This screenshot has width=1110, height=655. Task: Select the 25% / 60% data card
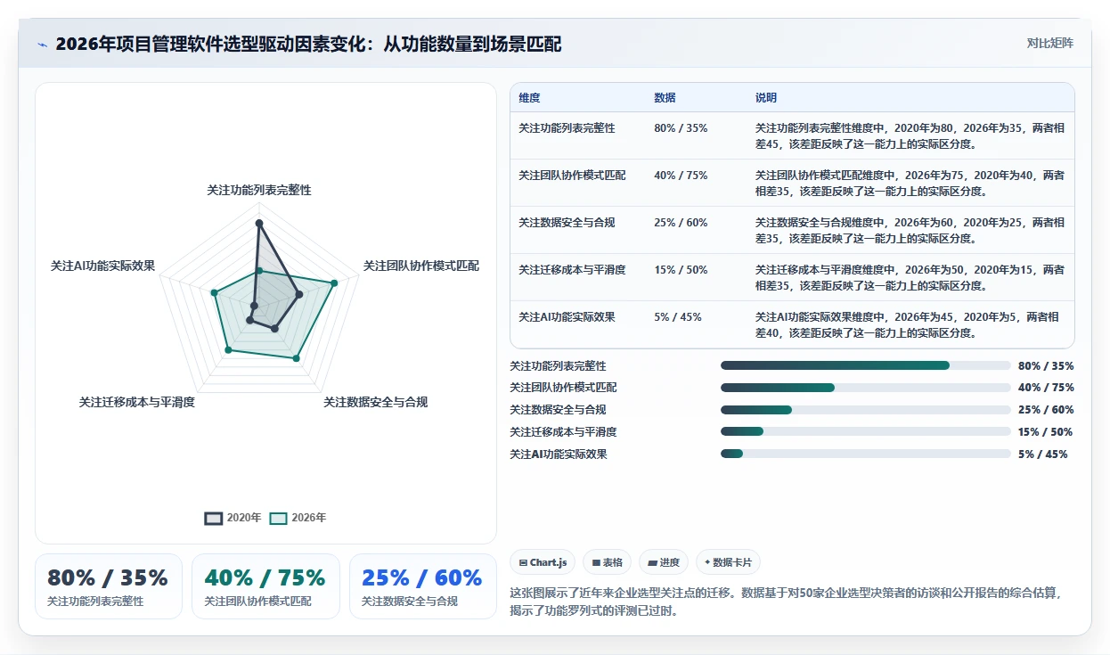click(x=422, y=586)
